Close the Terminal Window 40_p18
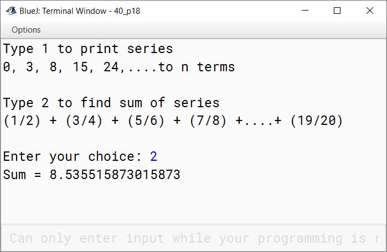387x252 pixels. coord(370,11)
